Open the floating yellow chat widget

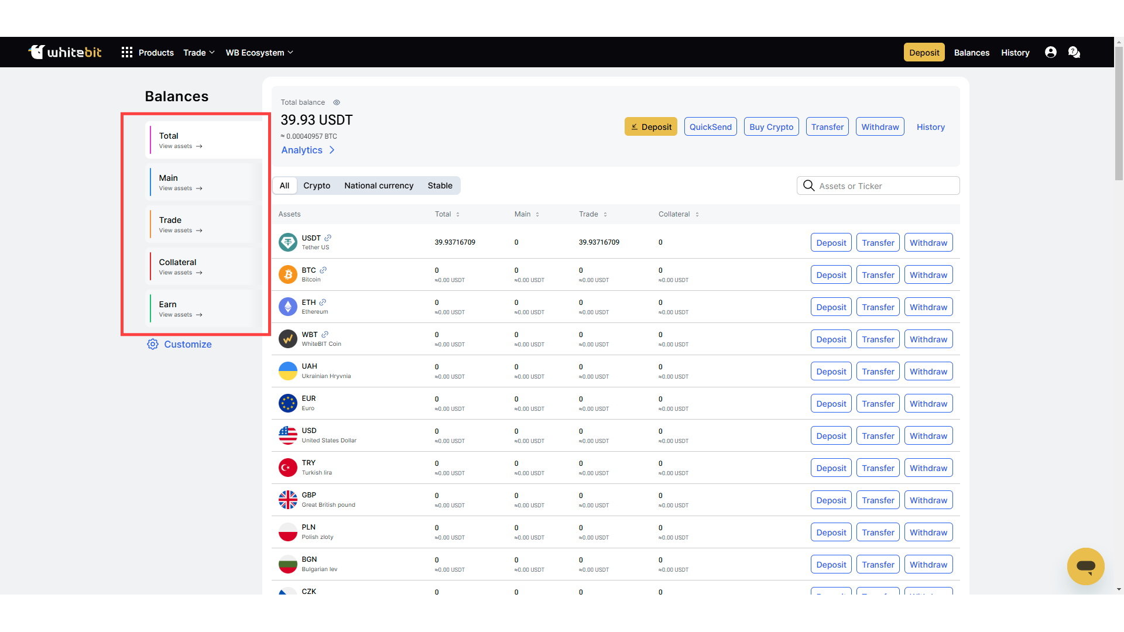(1086, 566)
